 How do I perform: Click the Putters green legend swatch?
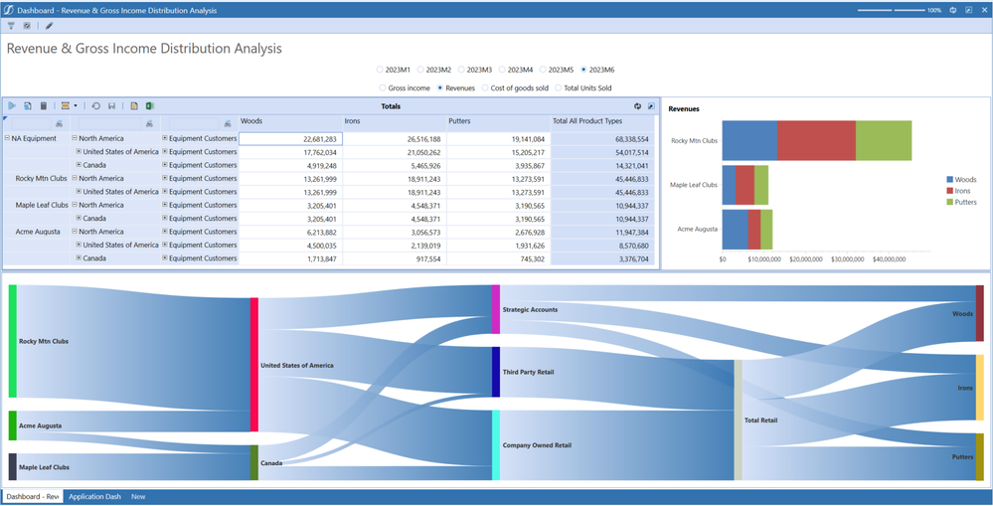[950, 202]
